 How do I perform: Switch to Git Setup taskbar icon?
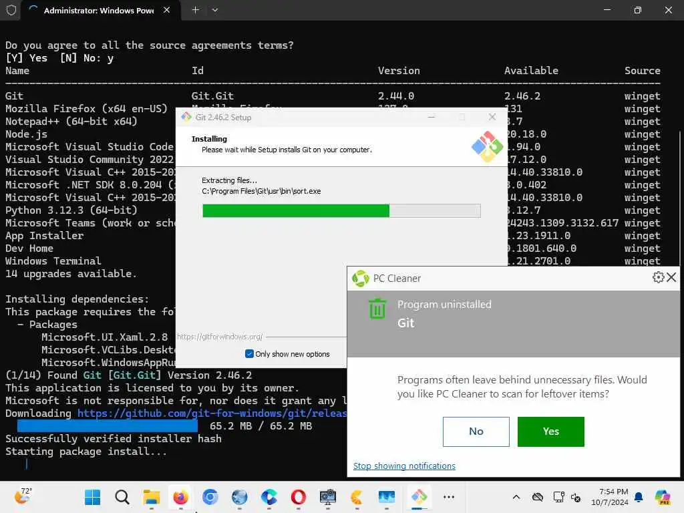click(419, 497)
